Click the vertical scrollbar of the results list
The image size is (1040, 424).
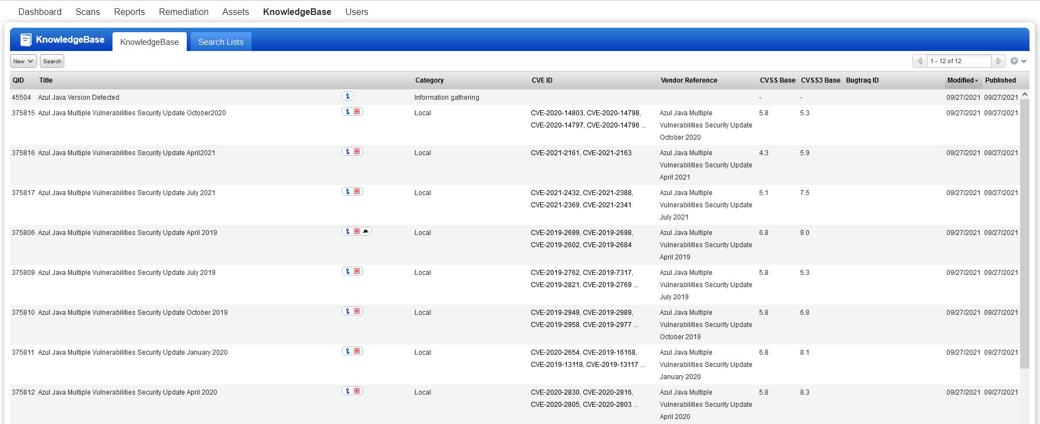click(x=1024, y=234)
